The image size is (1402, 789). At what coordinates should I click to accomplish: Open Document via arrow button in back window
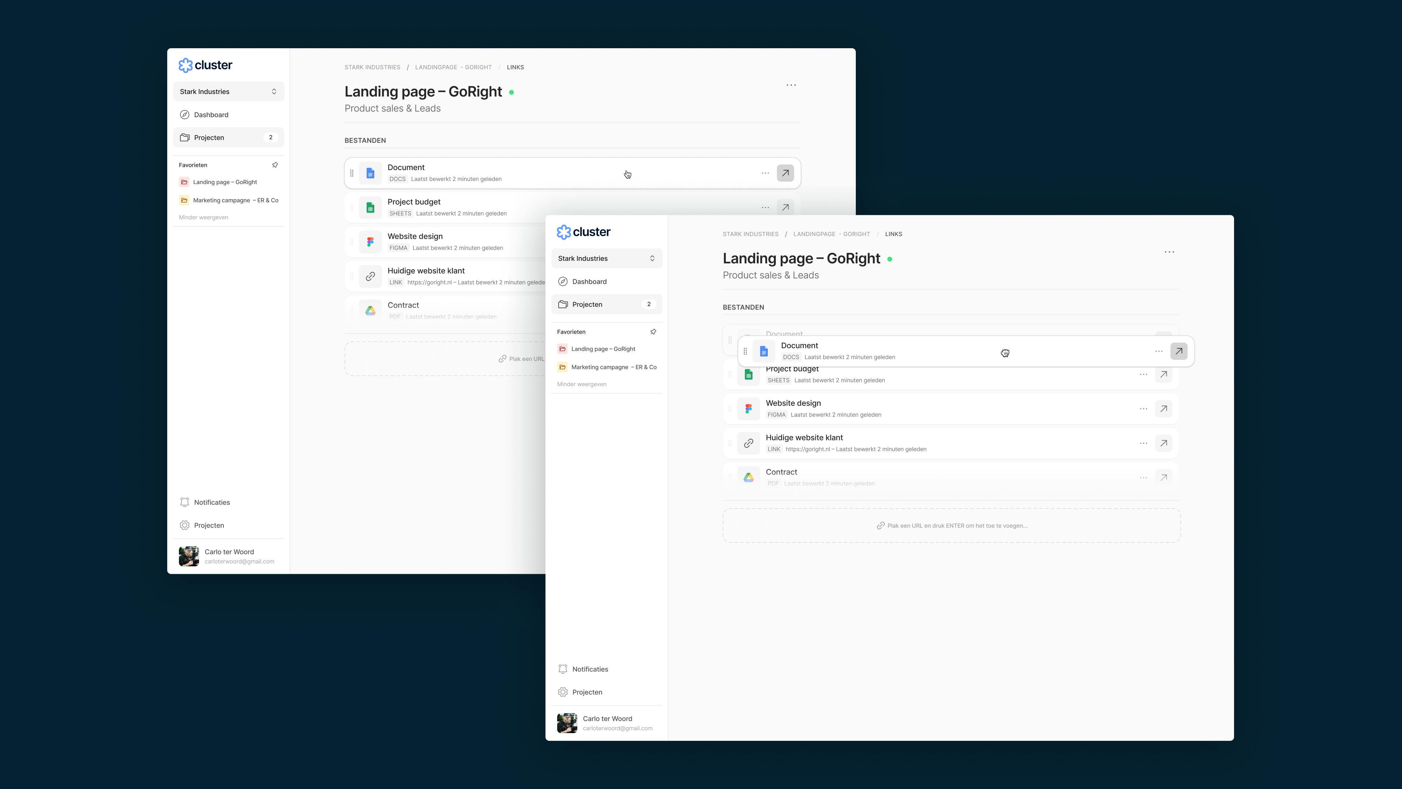[785, 173]
